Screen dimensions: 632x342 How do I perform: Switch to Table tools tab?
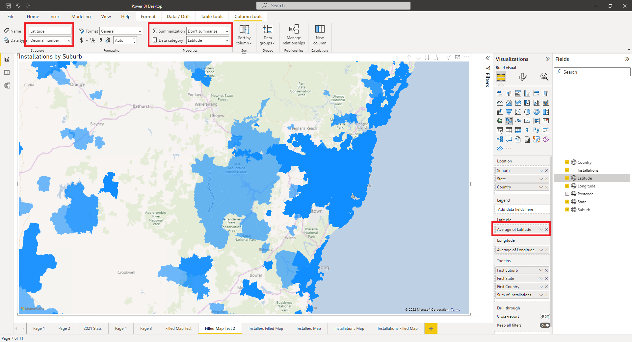212,16
